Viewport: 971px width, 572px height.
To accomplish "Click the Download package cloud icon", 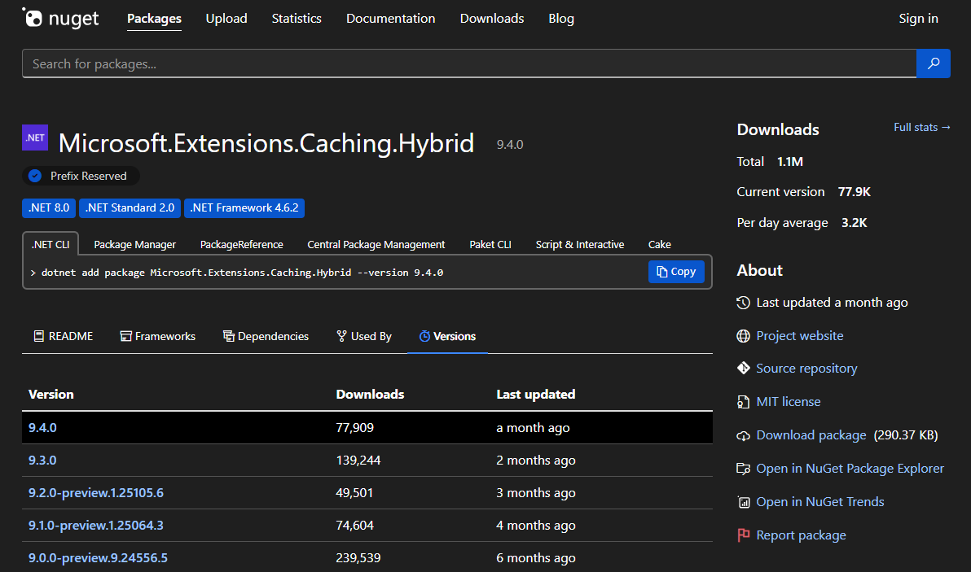I will 743,435.
